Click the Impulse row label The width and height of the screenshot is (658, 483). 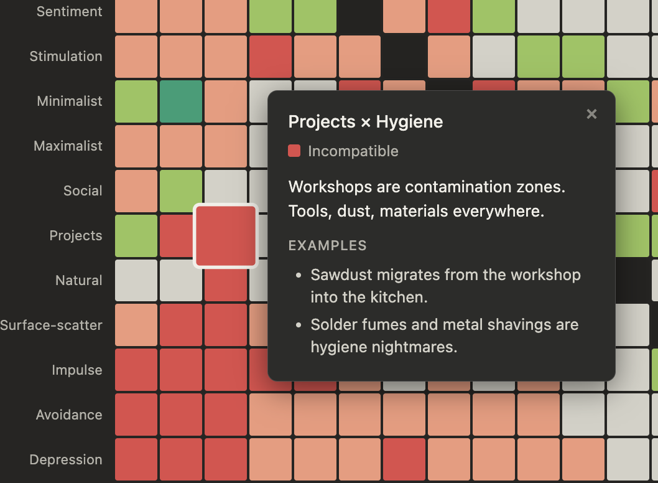click(x=77, y=370)
